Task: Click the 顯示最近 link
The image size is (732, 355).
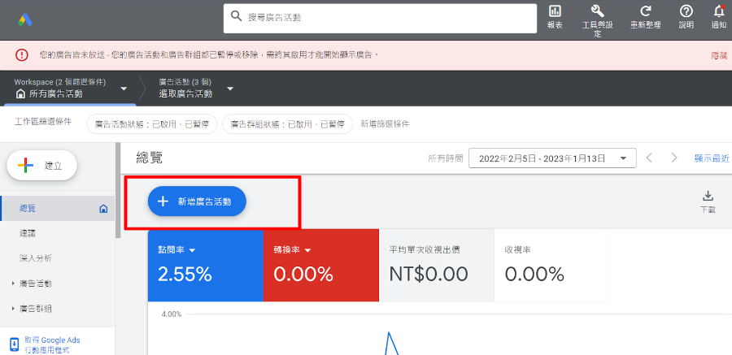Action: pos(712,158)
